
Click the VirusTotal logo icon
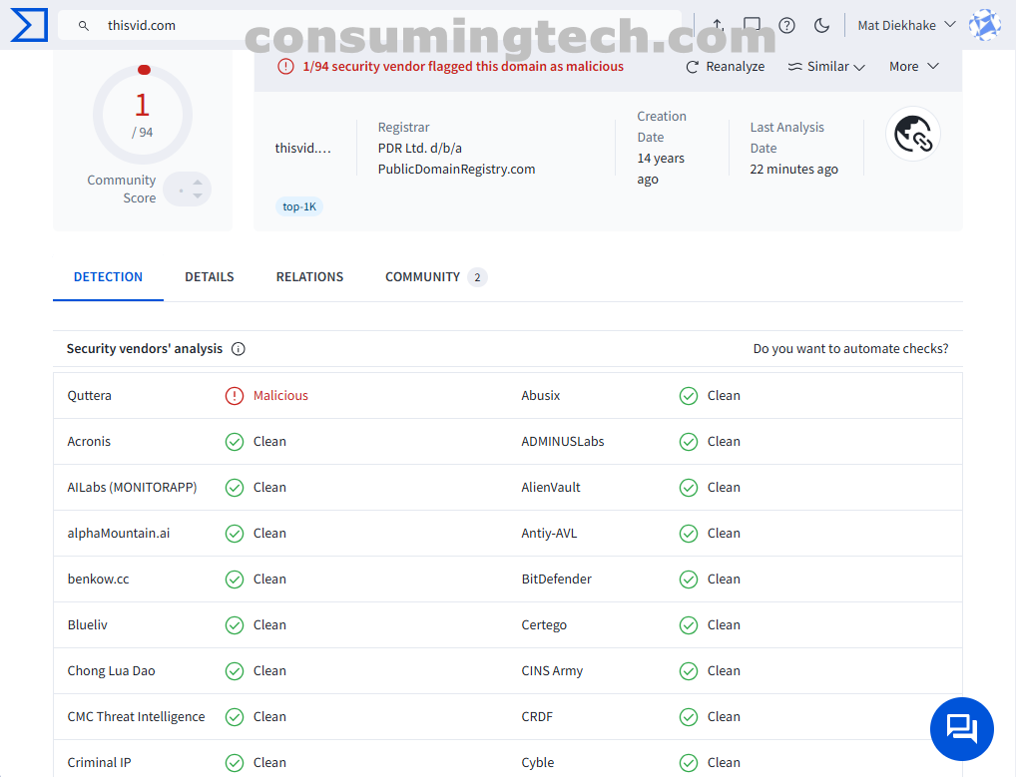pyautogui.click(x=29, y=25)
